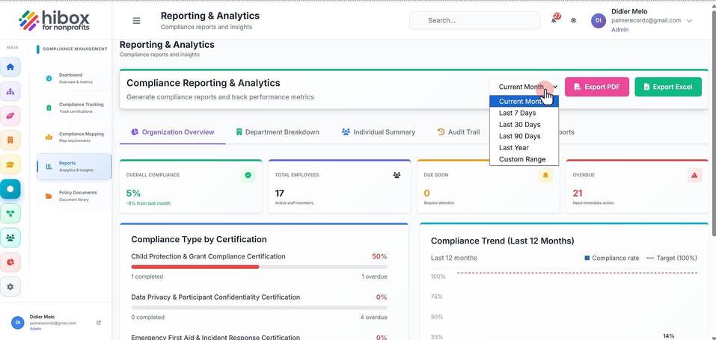Screen dimensions: 716x340
Task: Choose Last 90 Days option
Action: (x=524, y=136)
